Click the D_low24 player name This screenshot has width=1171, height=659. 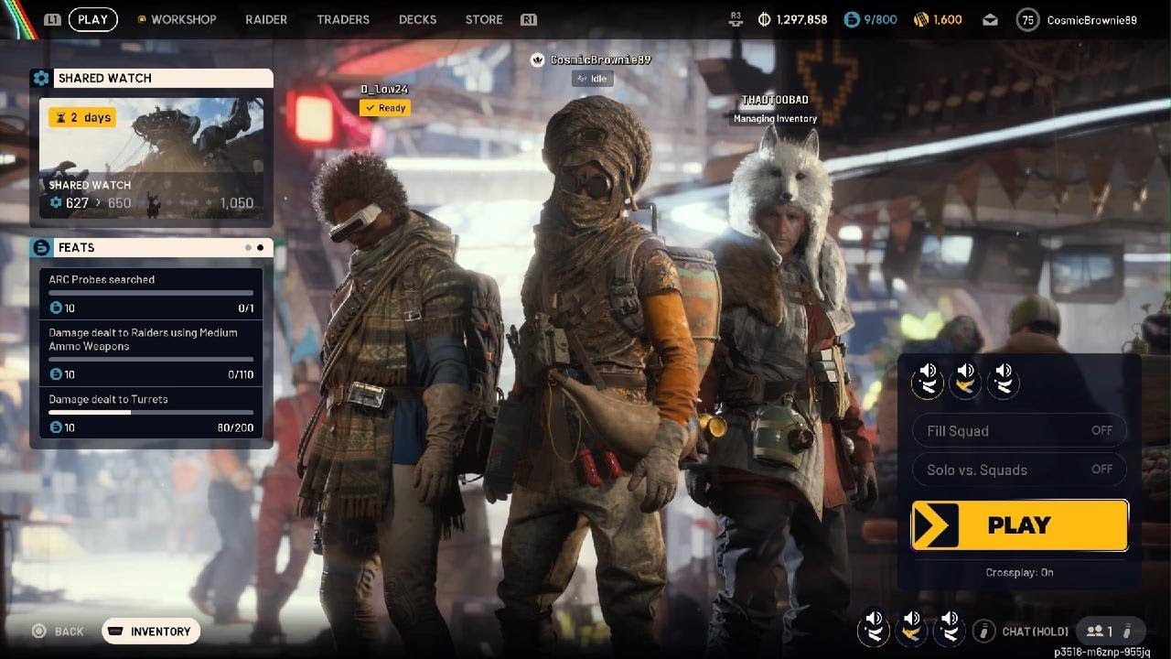click(384, 89)
